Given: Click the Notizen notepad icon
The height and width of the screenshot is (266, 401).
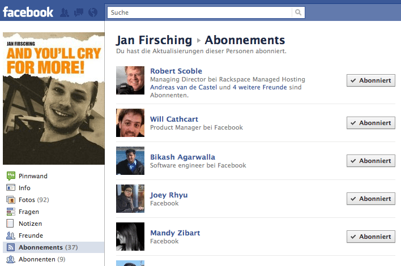Looking at the screenshot, I should tap(10, 224).
